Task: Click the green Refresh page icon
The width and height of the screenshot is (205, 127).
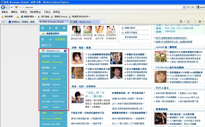Action: [x=188, y=7]
